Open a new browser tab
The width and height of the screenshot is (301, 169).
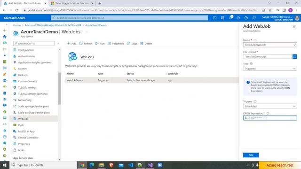(x=100, y=3)
